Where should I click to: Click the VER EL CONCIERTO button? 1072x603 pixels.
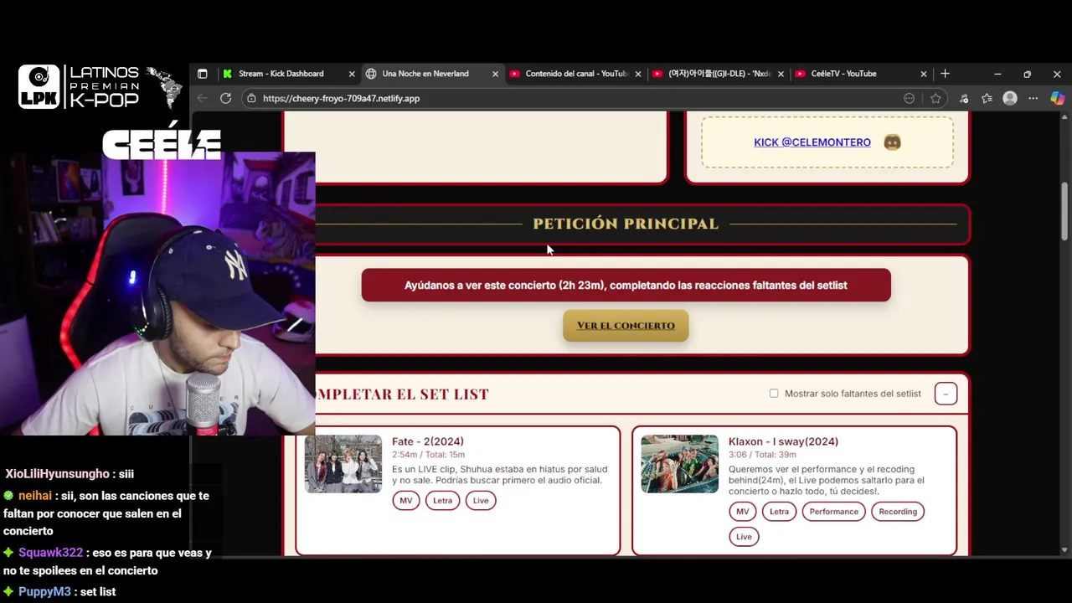pos(626,326)
